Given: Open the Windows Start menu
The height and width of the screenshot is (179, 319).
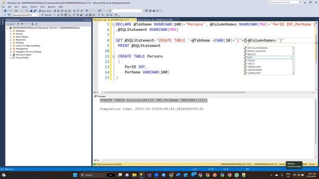Looking at the screenshot, I should [75, 175].
